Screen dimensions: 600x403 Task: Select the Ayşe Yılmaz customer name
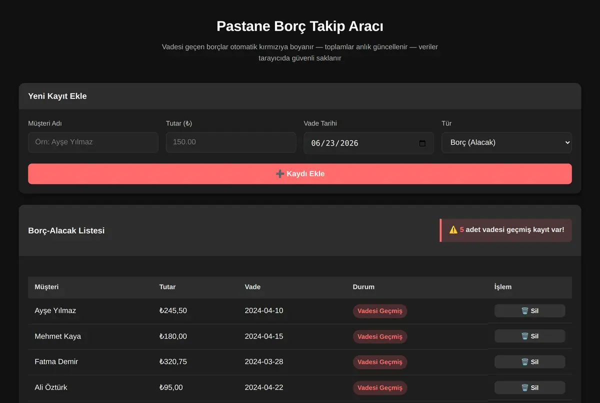tap(55, 310)
